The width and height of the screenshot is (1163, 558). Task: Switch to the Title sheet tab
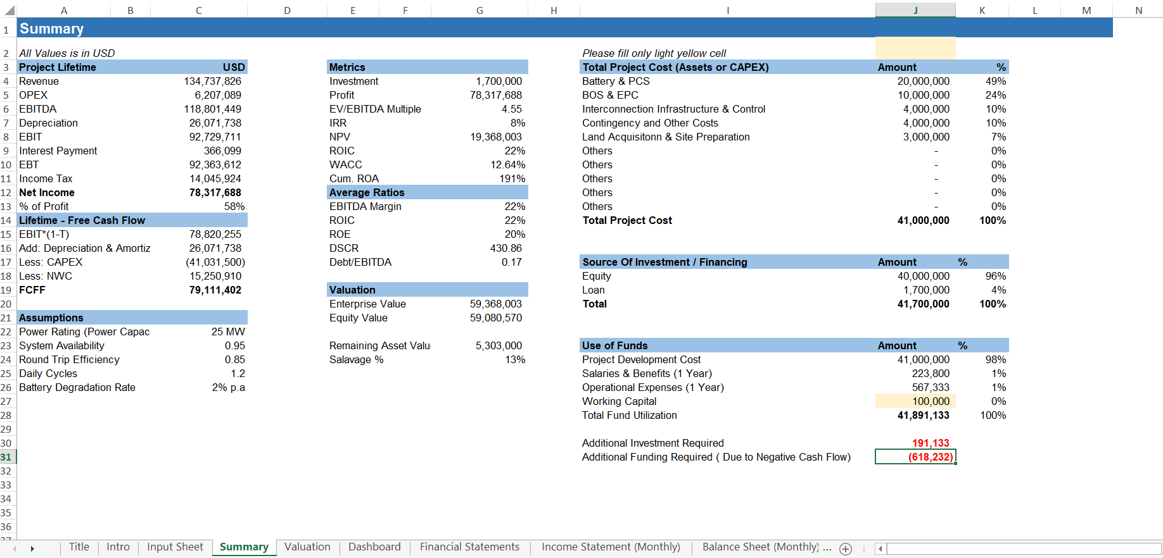click(x=79, y=547)
